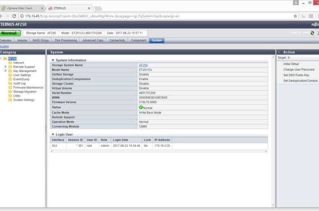Close the vSphere Web Client tab
Viewport: 319px width, 211px height.
coord(42,8)
